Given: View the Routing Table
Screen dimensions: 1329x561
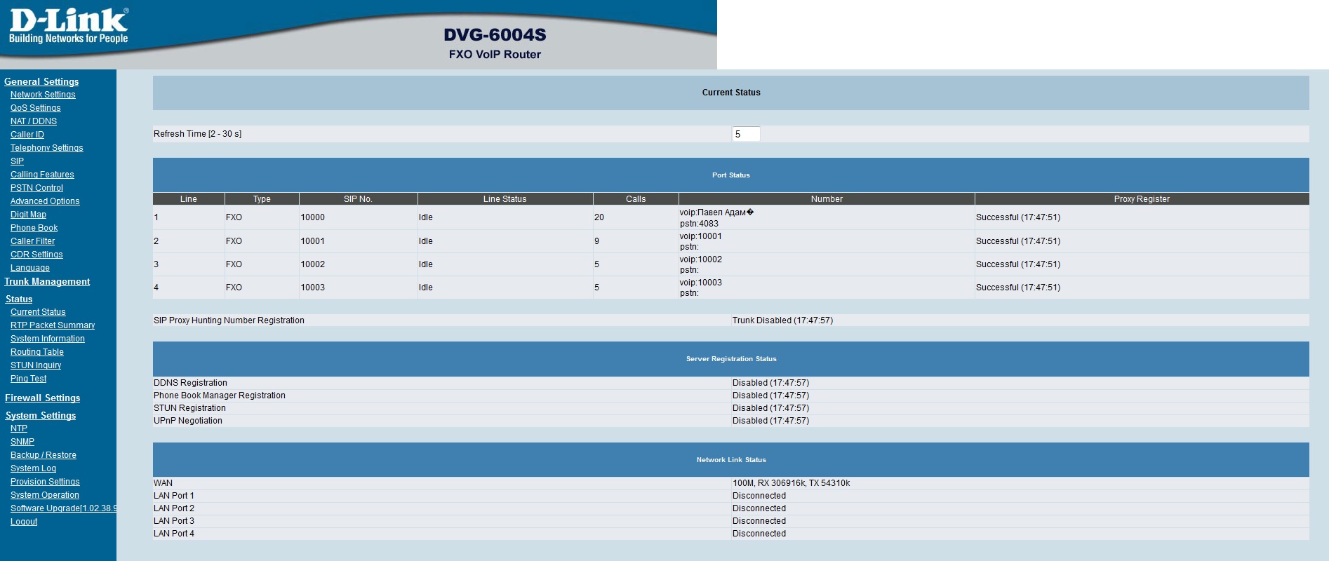Looking at the screenshot, I should click(x=36, y=352).
